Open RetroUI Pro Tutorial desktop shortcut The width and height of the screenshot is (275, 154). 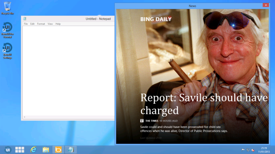[7, 30]
